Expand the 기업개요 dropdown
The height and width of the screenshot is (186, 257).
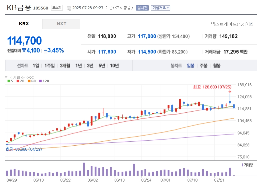161,8
